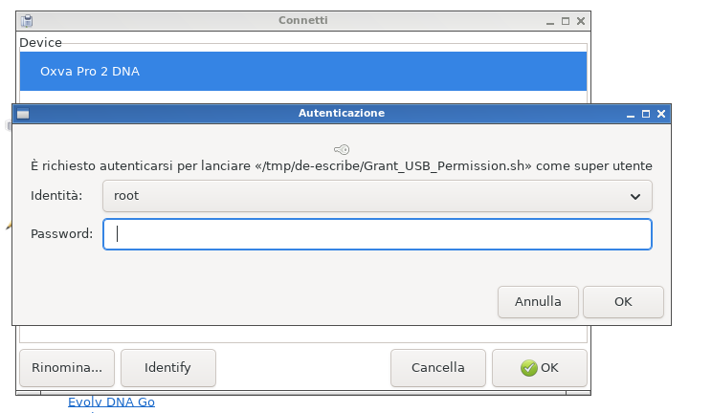This screenshot has height=413, width=712.
Task: Confirm authentication with the OK button
Action: click(x=623, y=301)
